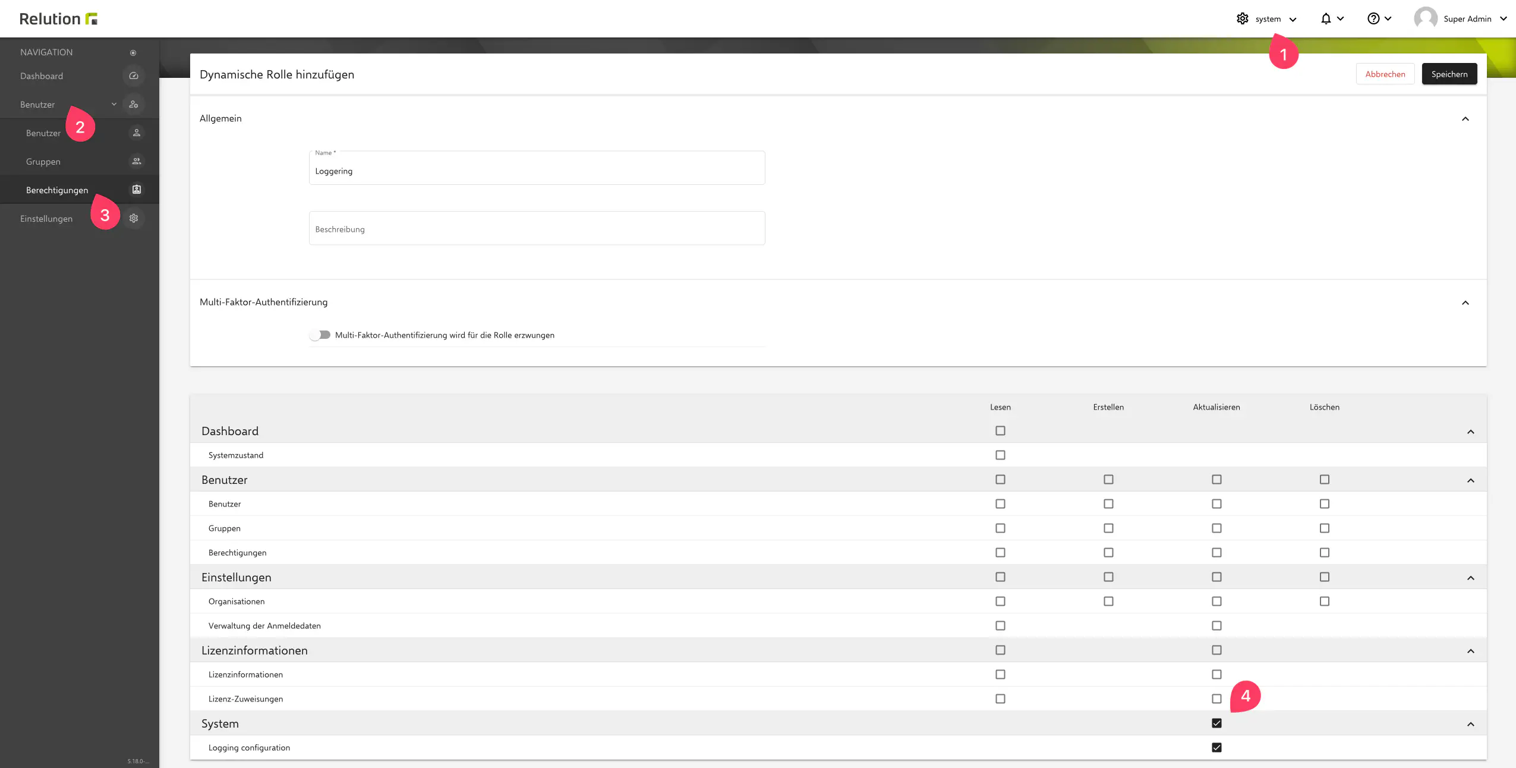This screenshot has width=1516, height=768.
Task: Click the Relution logo
Action: coord(58,19)
